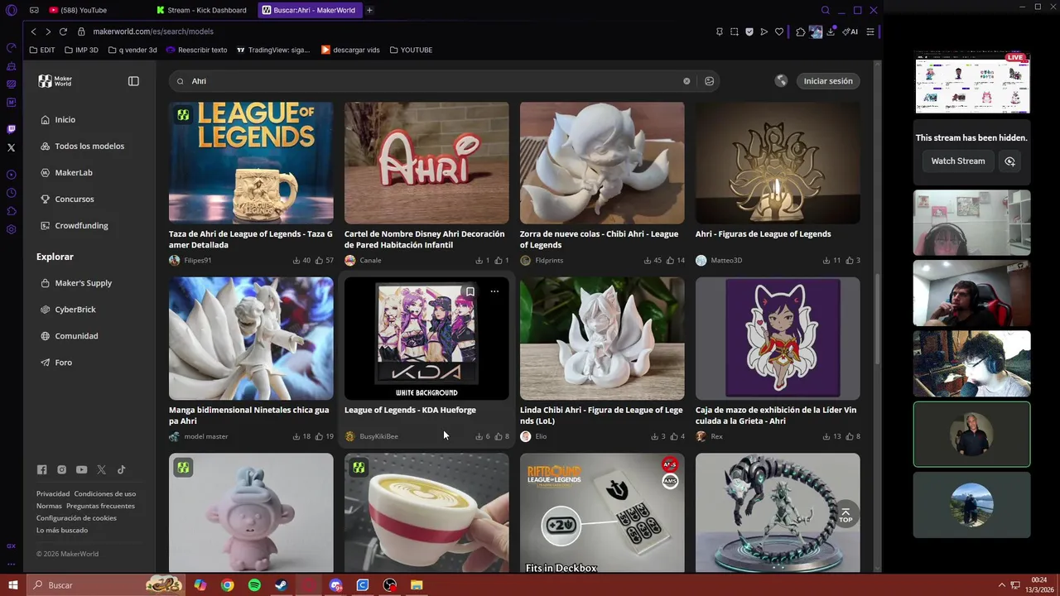
Task: Like the Manga bidimensional Ninetales model
Action: (x=325, y=436)
